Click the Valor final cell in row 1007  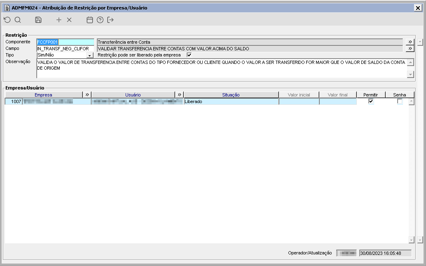tap(338, 101)
